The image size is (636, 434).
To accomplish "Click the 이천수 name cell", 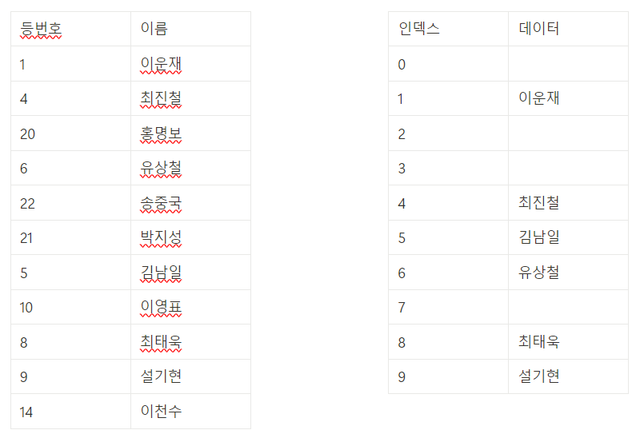I will (161, 412).
